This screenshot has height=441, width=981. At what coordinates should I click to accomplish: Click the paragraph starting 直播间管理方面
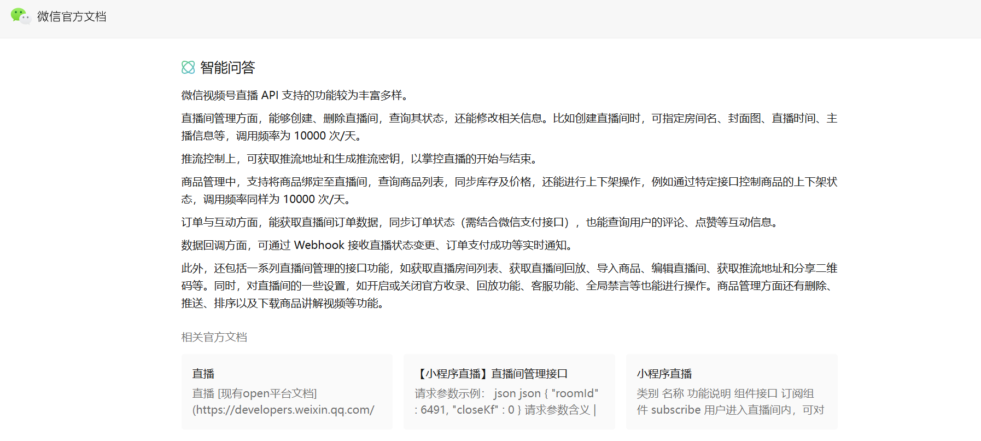510,127
